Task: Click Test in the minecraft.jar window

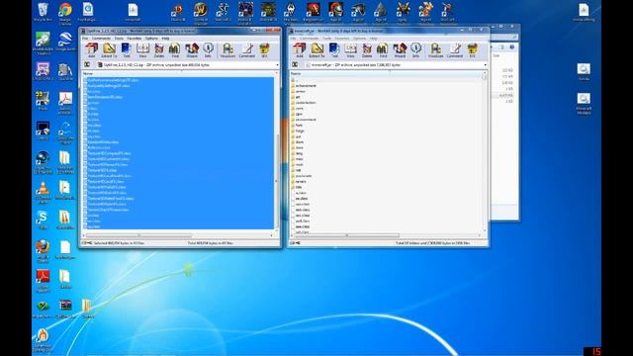Action: (x=334, y=50)
